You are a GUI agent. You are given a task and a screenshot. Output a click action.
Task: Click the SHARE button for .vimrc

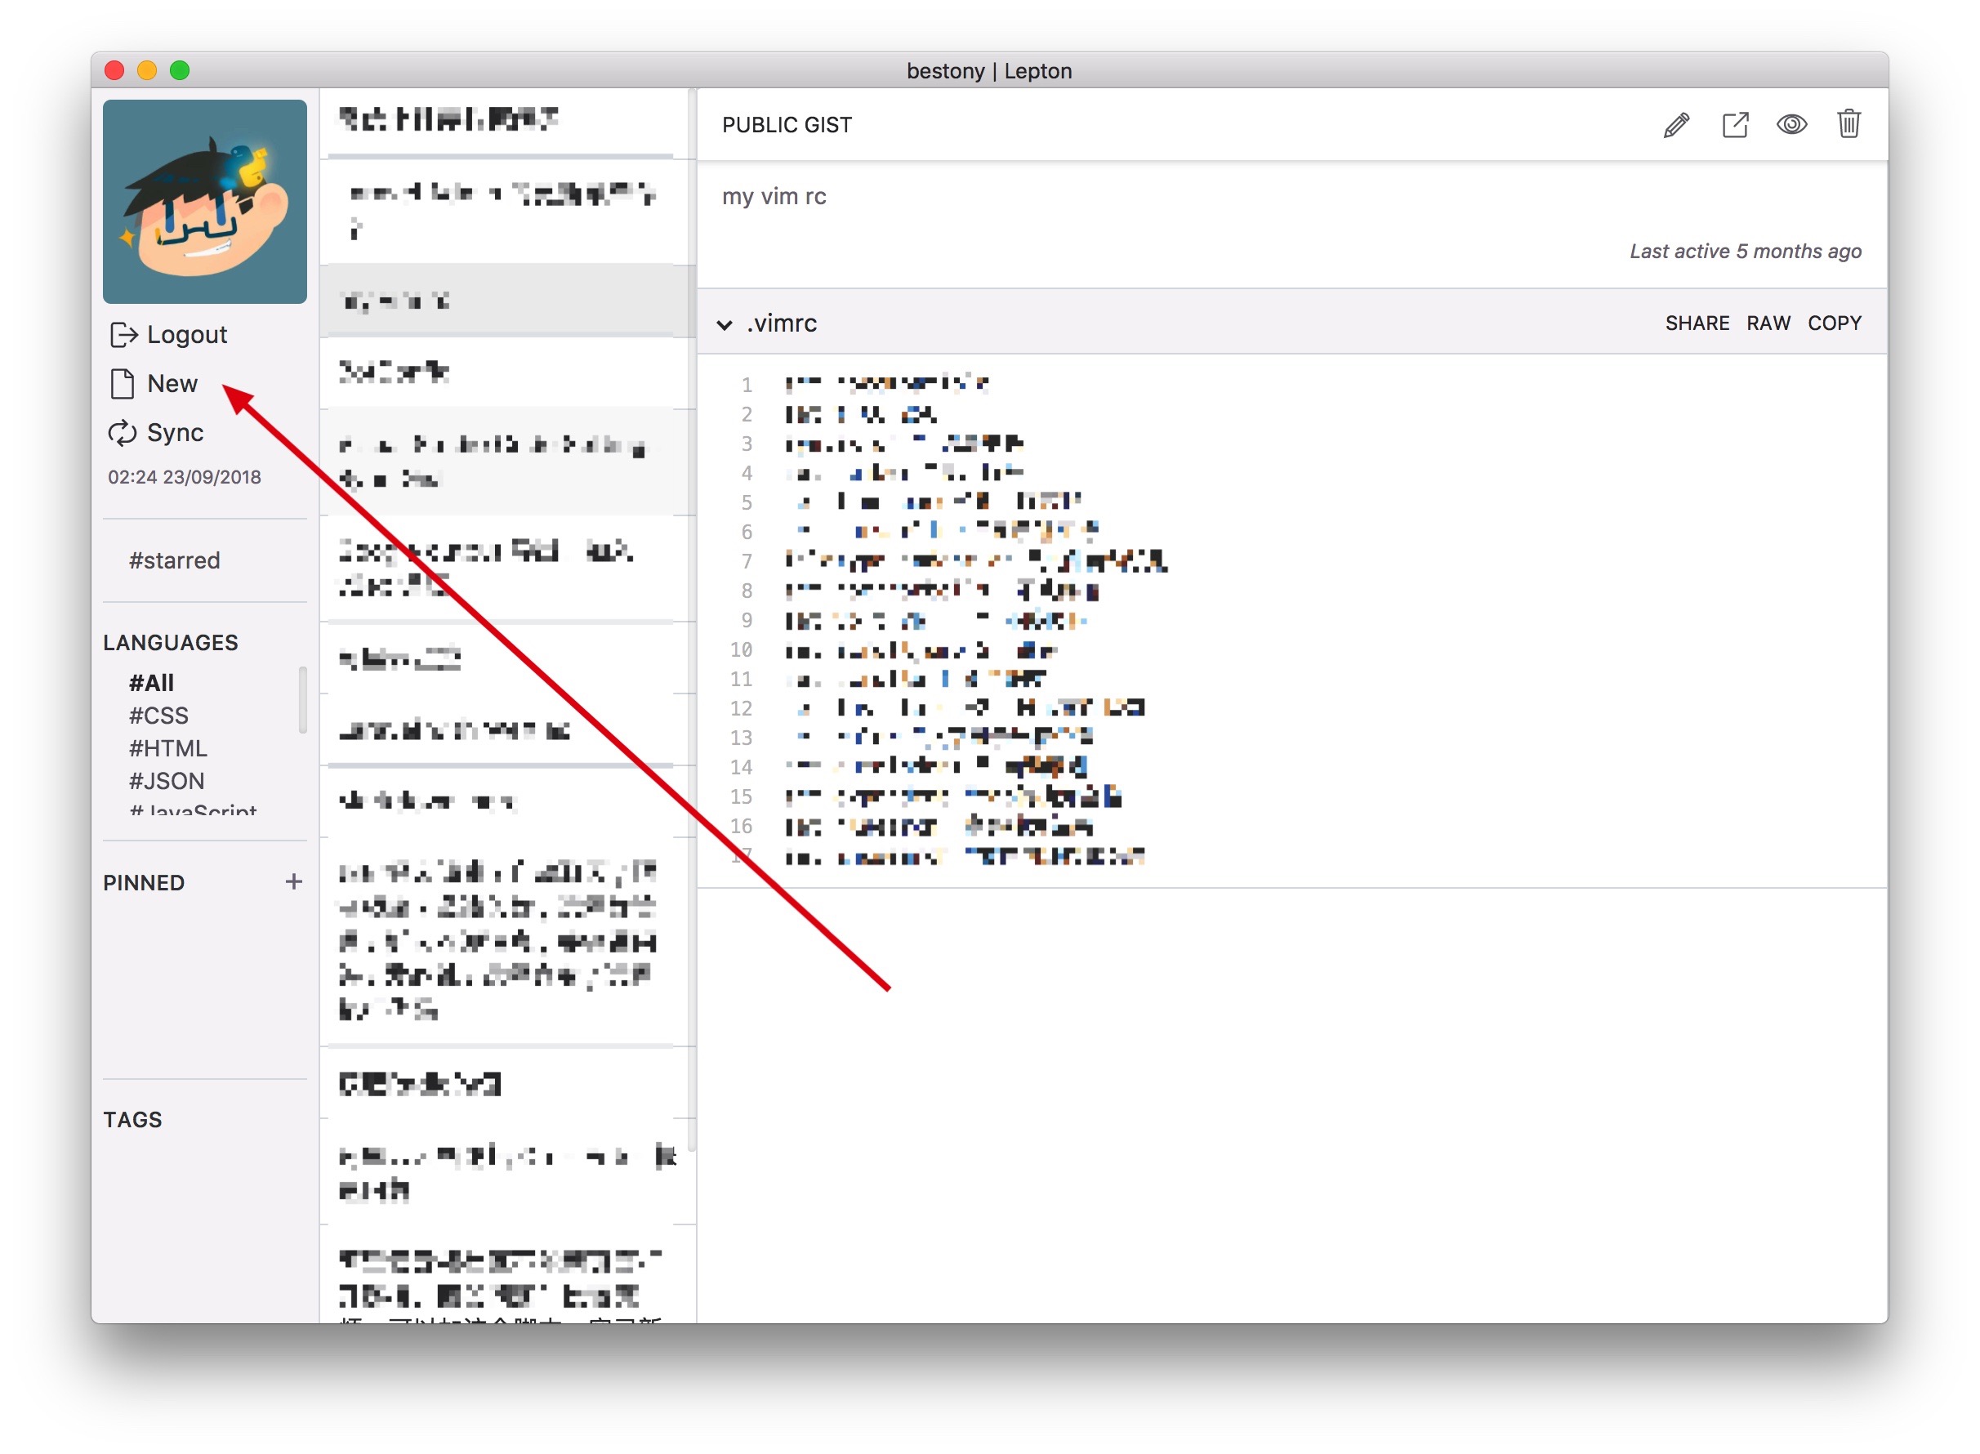[x=1697, y=323]
